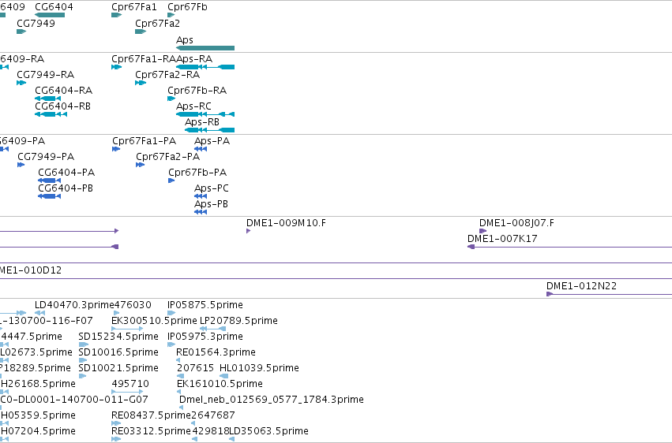Click the 207615 EST label

tap(195, 369)
